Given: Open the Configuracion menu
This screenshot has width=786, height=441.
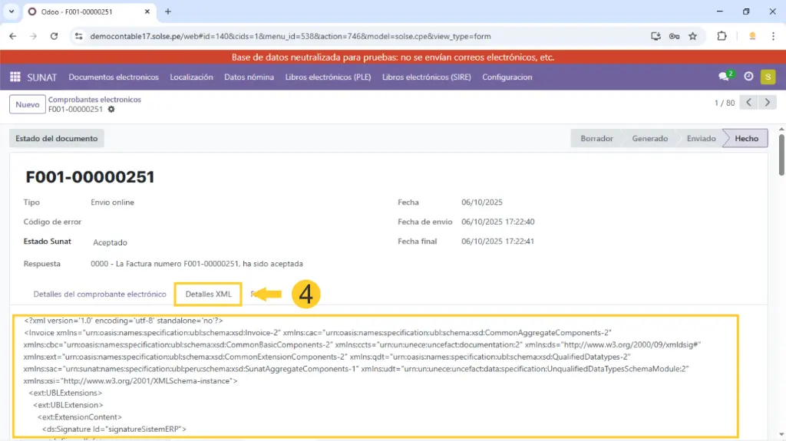Looking at the screenshot, I should (507, 77).
